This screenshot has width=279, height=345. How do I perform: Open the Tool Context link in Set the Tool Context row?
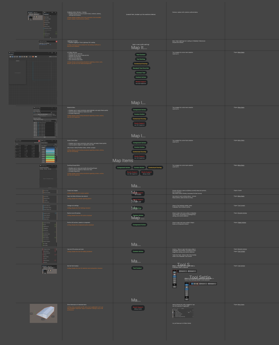click(x=241, y=266)
